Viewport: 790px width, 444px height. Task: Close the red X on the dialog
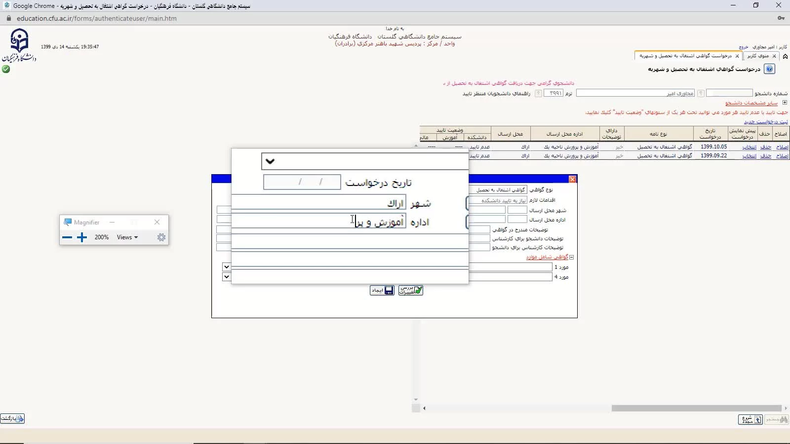(572, 179)
